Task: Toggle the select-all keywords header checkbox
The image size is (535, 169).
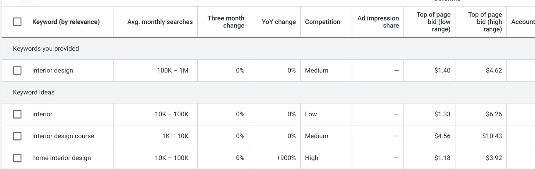Action: tap(17, 22)
